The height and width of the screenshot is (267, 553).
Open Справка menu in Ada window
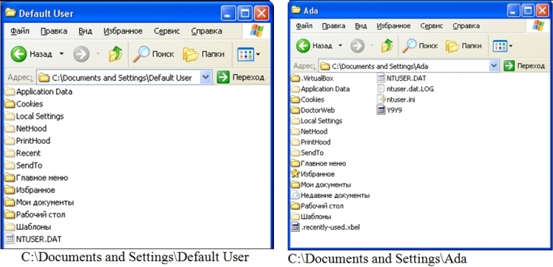(x=466, y=26)
